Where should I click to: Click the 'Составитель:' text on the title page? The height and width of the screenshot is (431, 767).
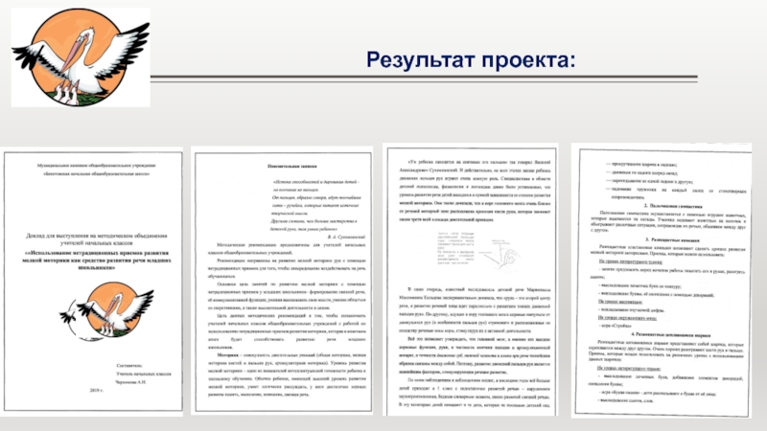129,365
